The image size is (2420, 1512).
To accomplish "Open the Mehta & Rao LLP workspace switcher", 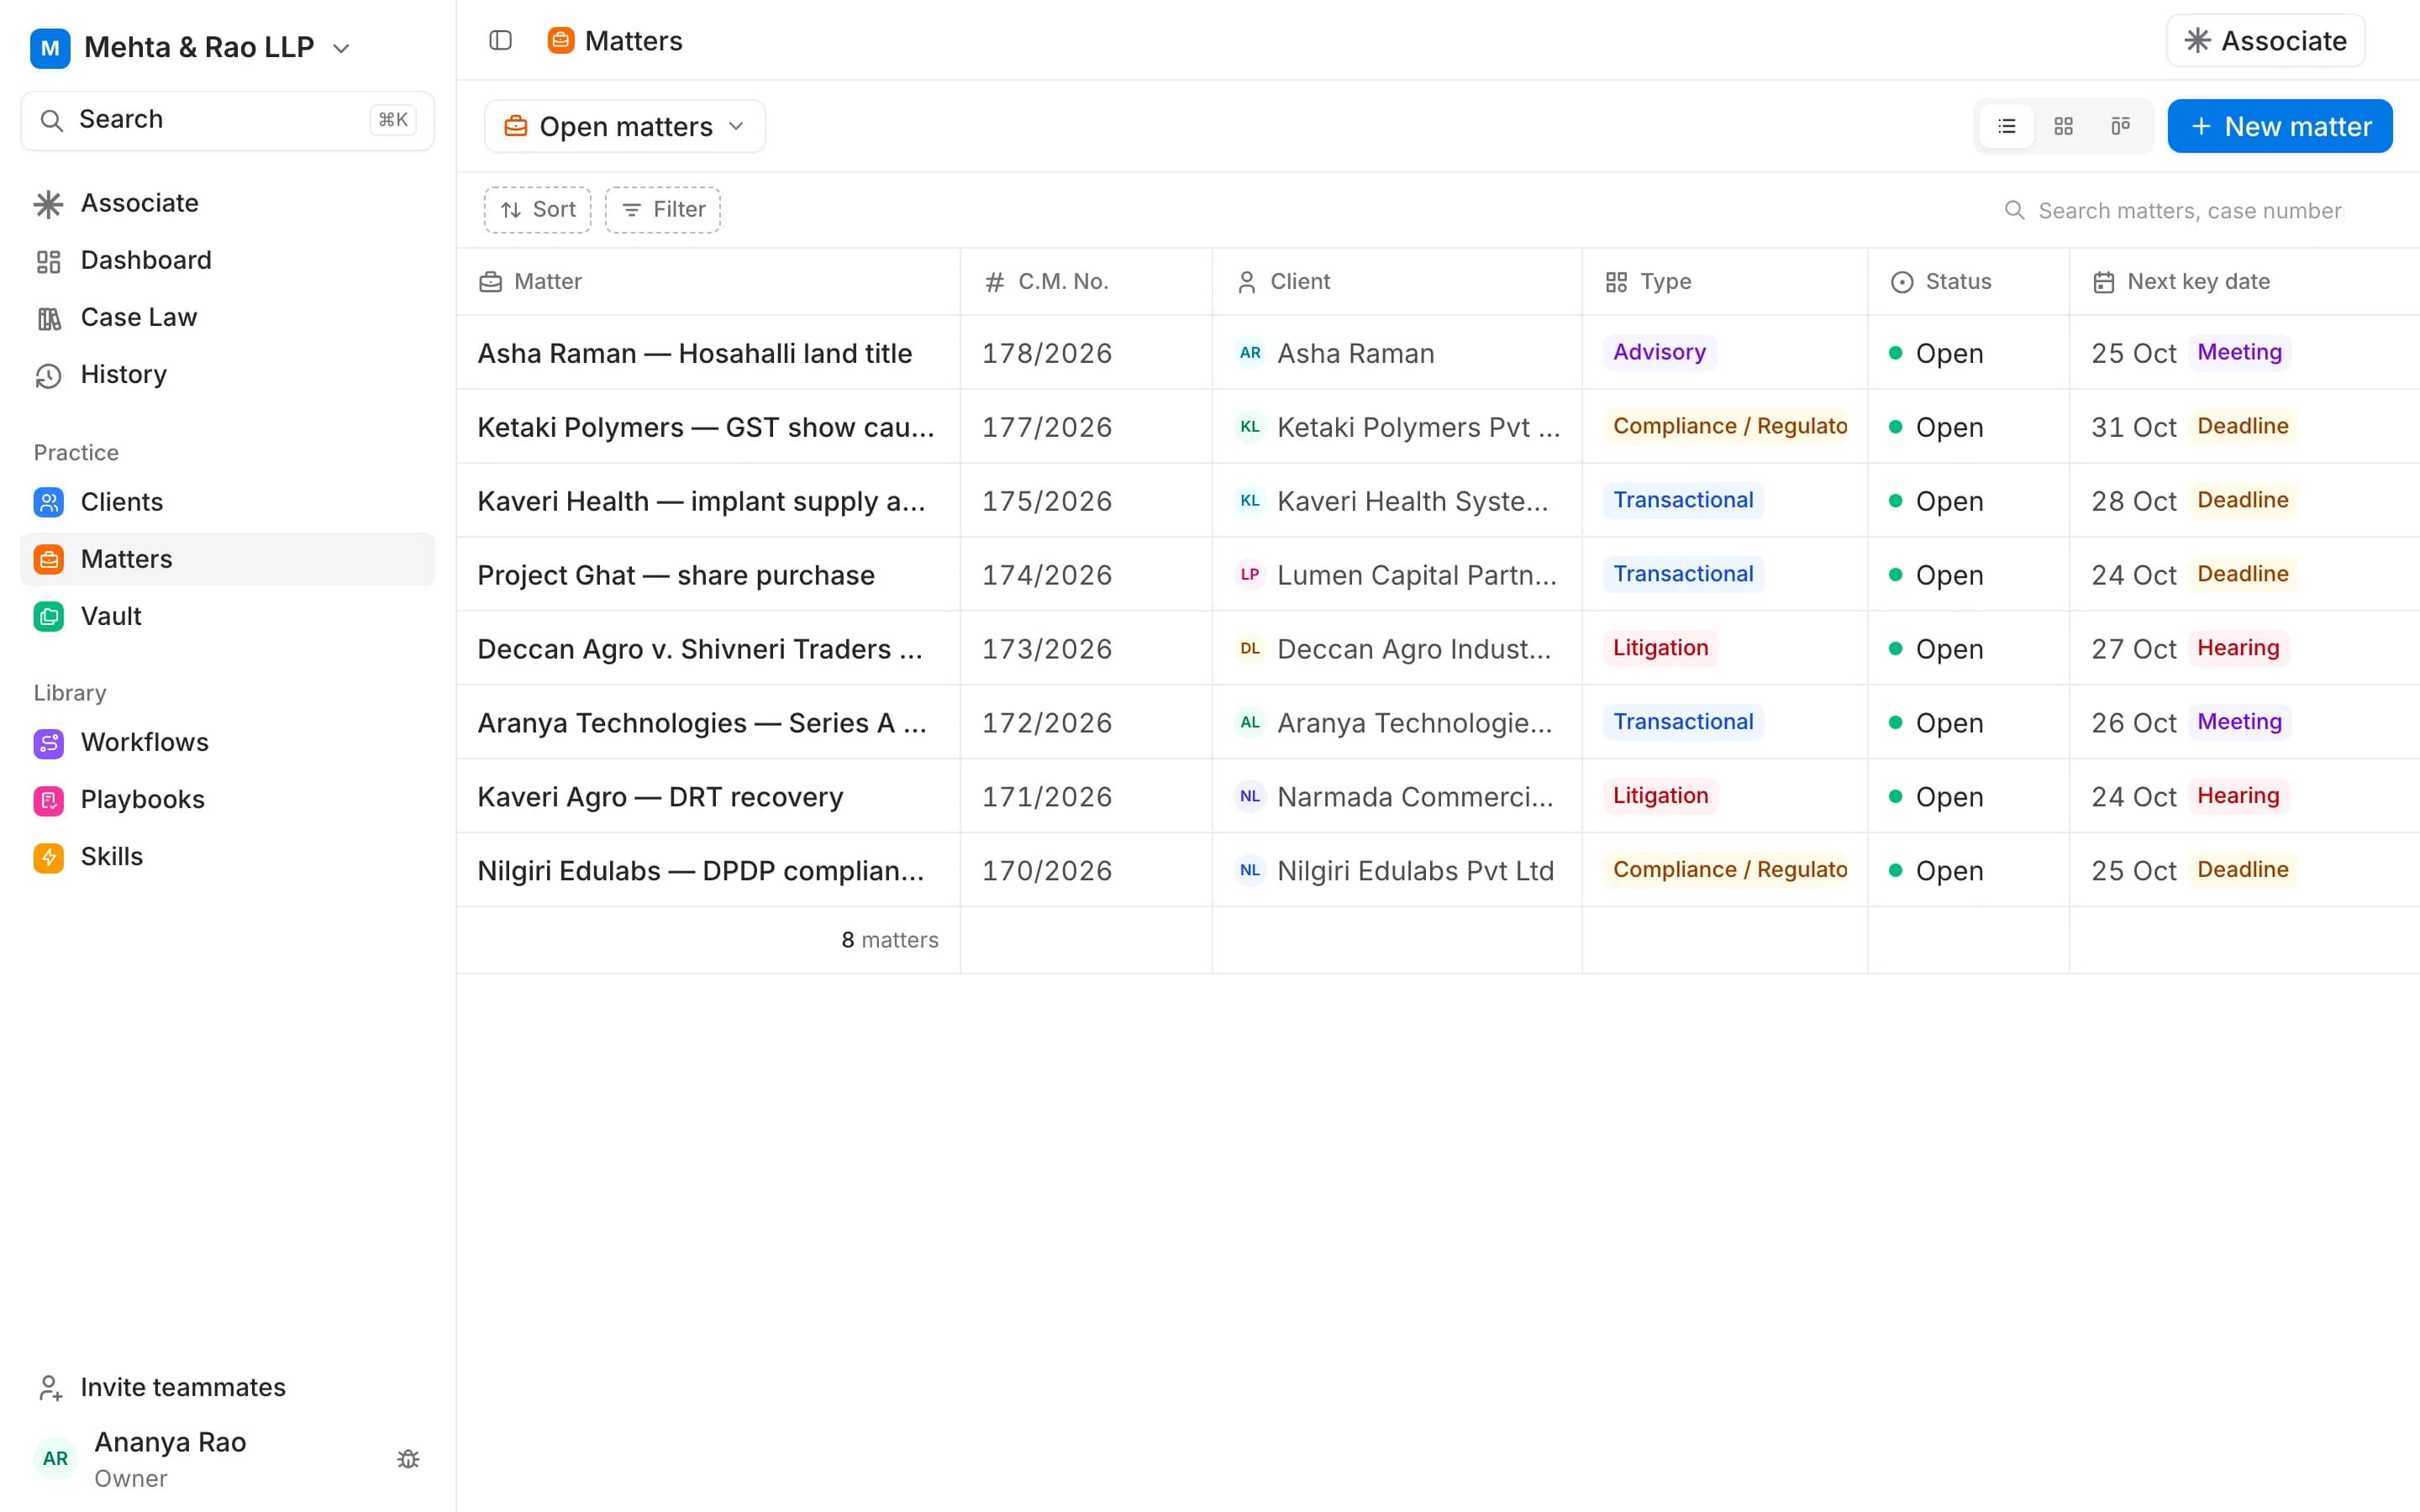I will pos(190,47).
